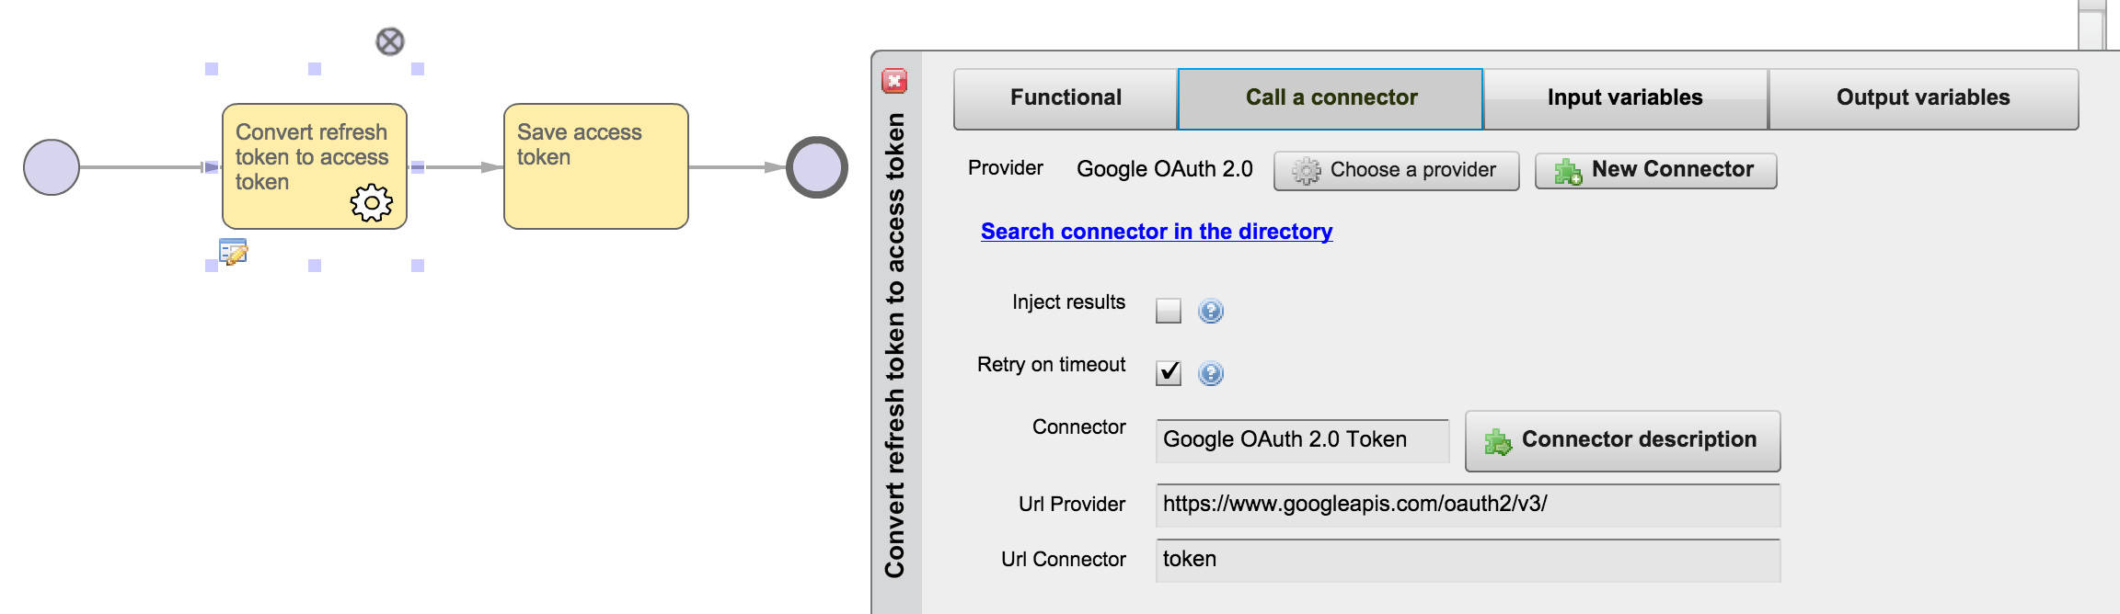
Task: Click the help icon next to Inject results
Action: [1211, 311]
